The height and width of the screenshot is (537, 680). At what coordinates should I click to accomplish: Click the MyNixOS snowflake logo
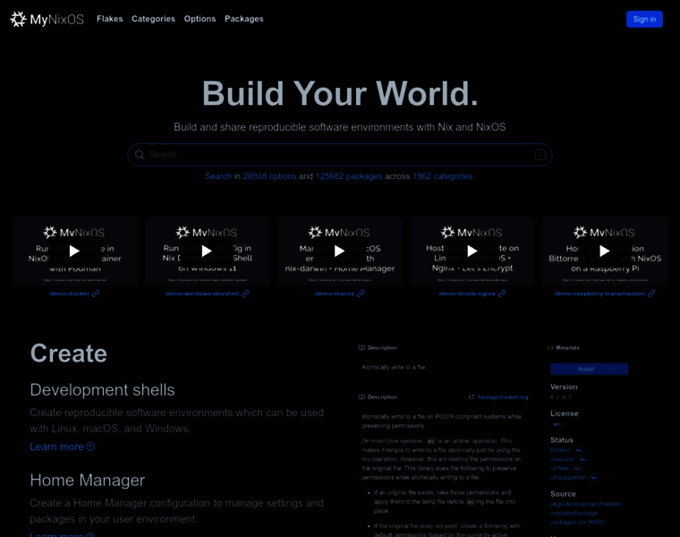18,19
